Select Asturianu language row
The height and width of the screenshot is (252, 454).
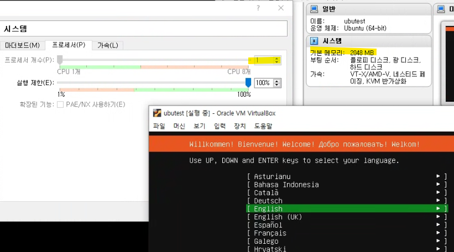(x=347, y=176)
